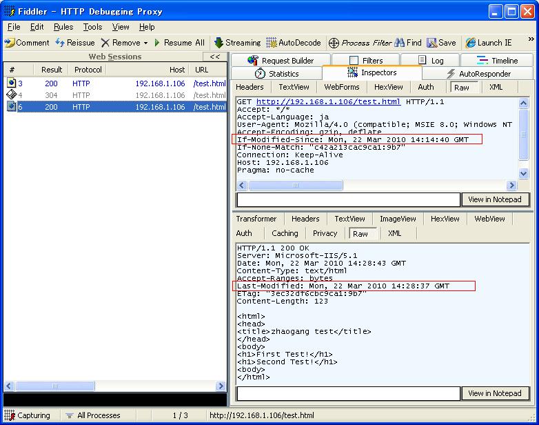Open the response Caching tab

click(x=285, y=233)
